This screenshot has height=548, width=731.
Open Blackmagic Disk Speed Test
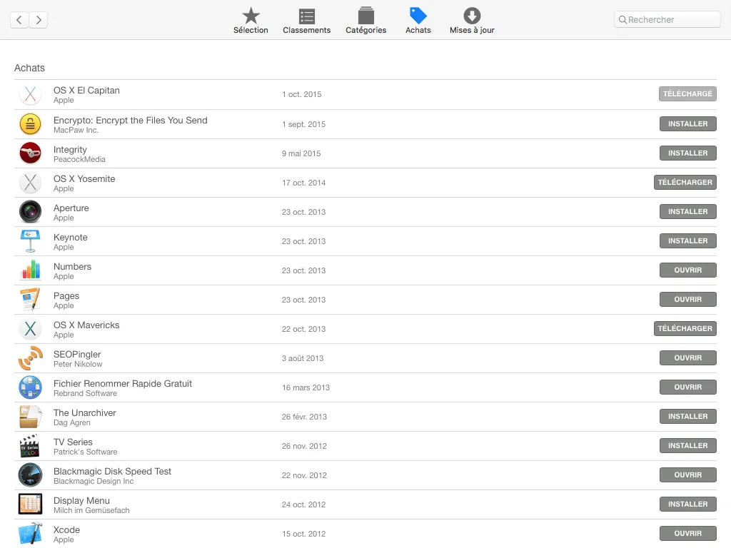pyautogui.click(x=687, y=475)
